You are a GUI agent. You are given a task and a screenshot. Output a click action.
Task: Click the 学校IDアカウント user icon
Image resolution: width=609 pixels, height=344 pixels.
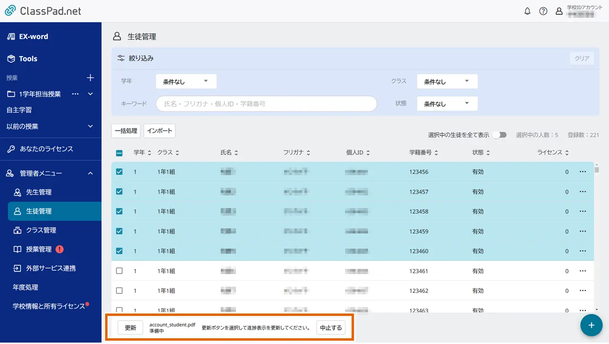coord(559,11)
